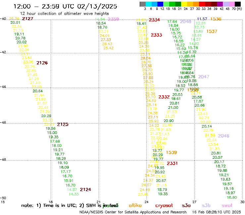Click the purple 39-42 ft legend swatch
Viewport: 245px width, 215px height.
(x=220, y=4)
